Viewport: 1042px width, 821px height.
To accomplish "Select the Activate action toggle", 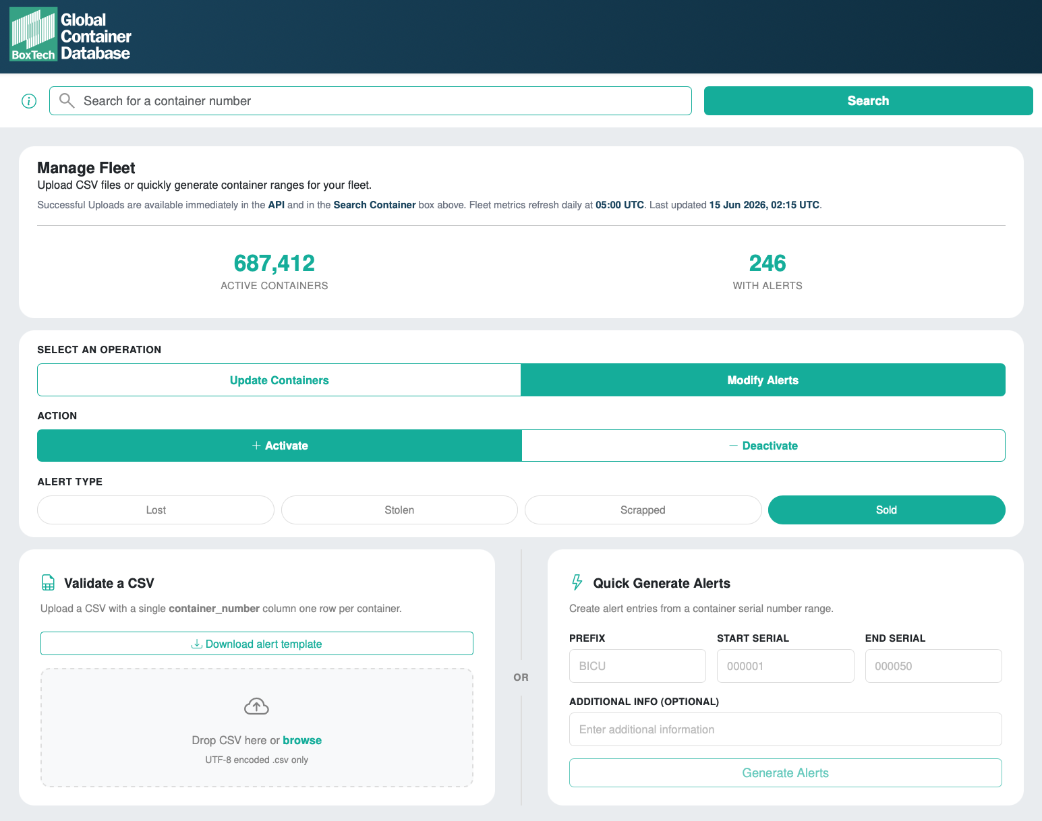I will [x=279, y=446].
